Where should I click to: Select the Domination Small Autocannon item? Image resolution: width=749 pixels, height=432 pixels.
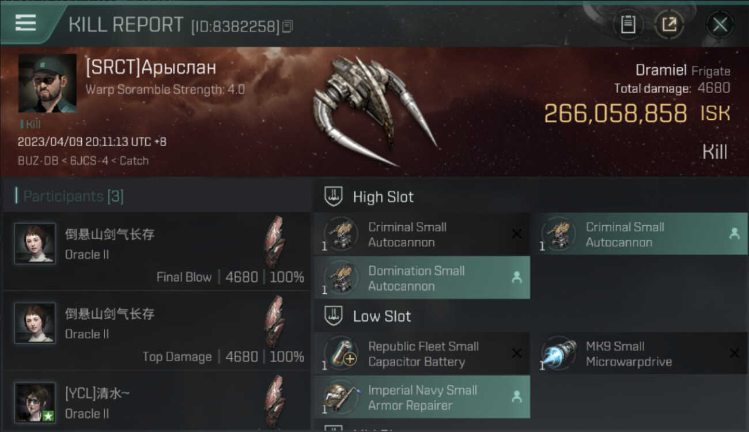pos(422,278)
